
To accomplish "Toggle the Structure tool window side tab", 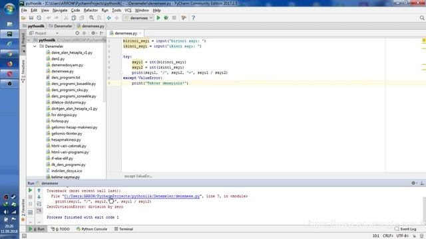I will [x=23, y=71].
